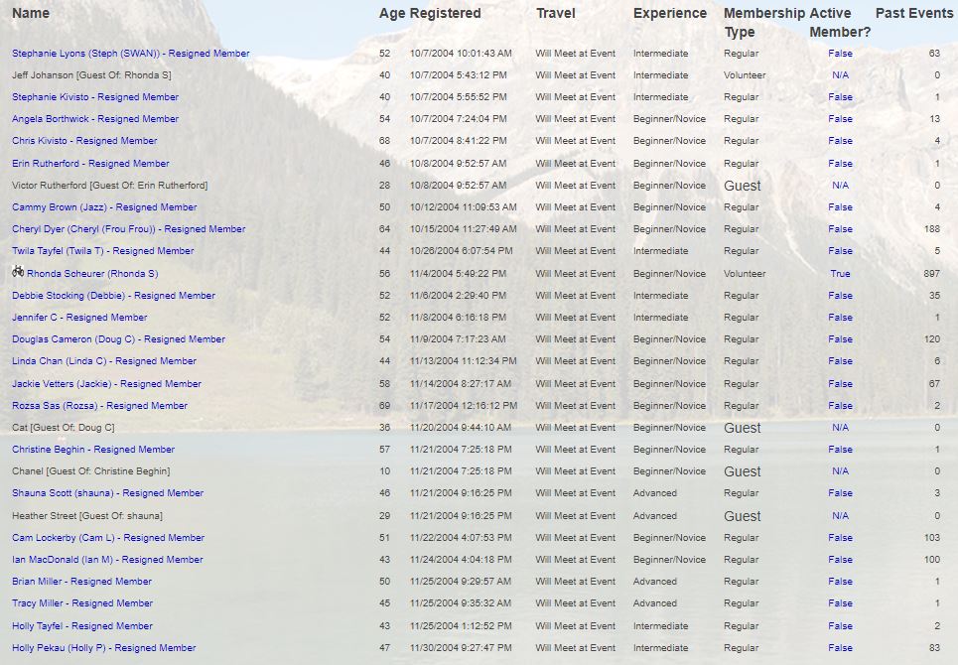Open Rozsa Sas (Rozsa) profile link
Image resolution: width=958 pixels, height=665 pixels.
pos(99,406)
